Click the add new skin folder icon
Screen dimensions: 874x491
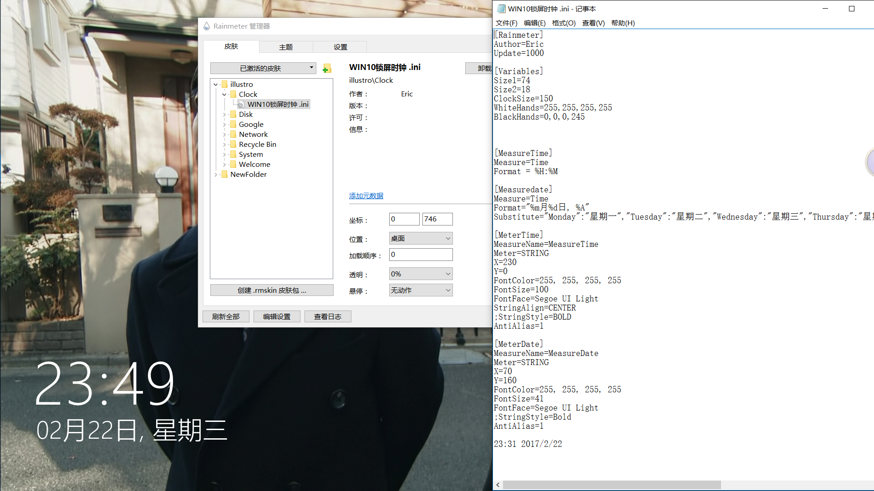pos(327,69)
